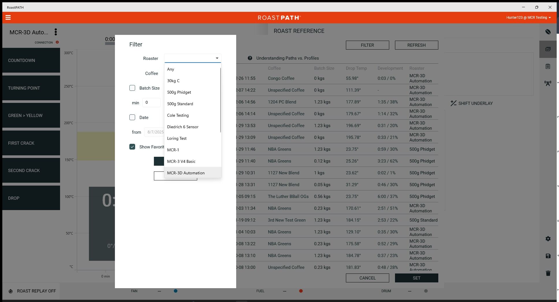
Task: Click the question mark help icon
Action: (x=250, y=58)
